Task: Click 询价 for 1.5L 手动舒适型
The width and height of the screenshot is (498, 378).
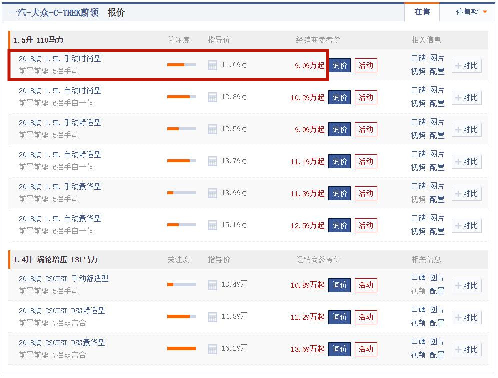Action: click(339, 129)
